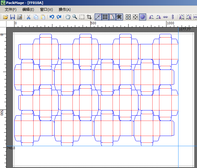Click the rotate right triangle icon
The width and height of the screenshot is (197, 168).
tap(158, 17)
